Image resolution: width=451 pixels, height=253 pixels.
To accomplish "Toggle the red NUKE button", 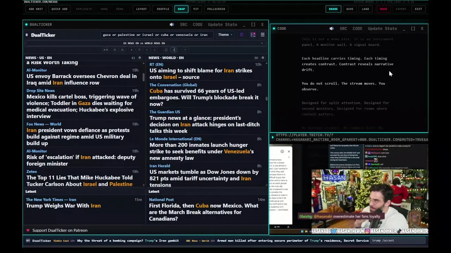I will [x=383, y=9].
